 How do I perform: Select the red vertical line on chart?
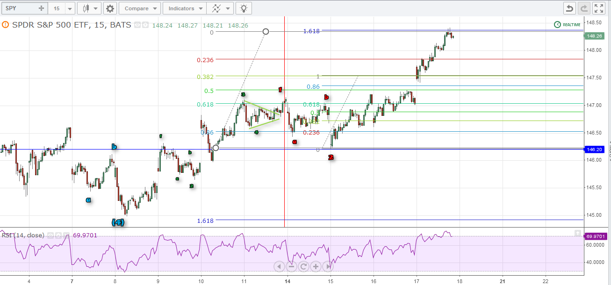click(285, 121)
